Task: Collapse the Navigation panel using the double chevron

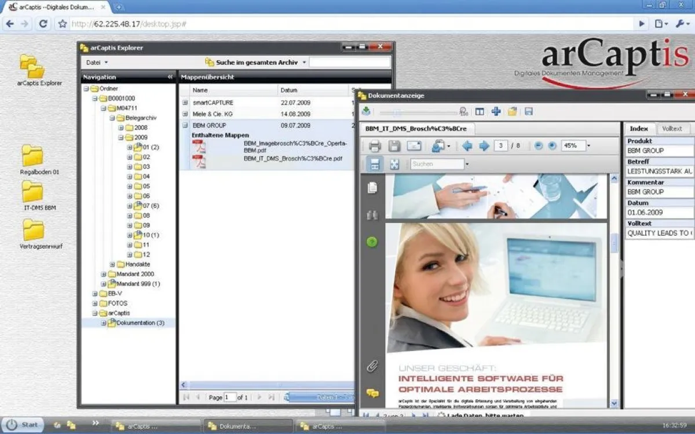Action: pyautogui.click(x=170, y=76)
